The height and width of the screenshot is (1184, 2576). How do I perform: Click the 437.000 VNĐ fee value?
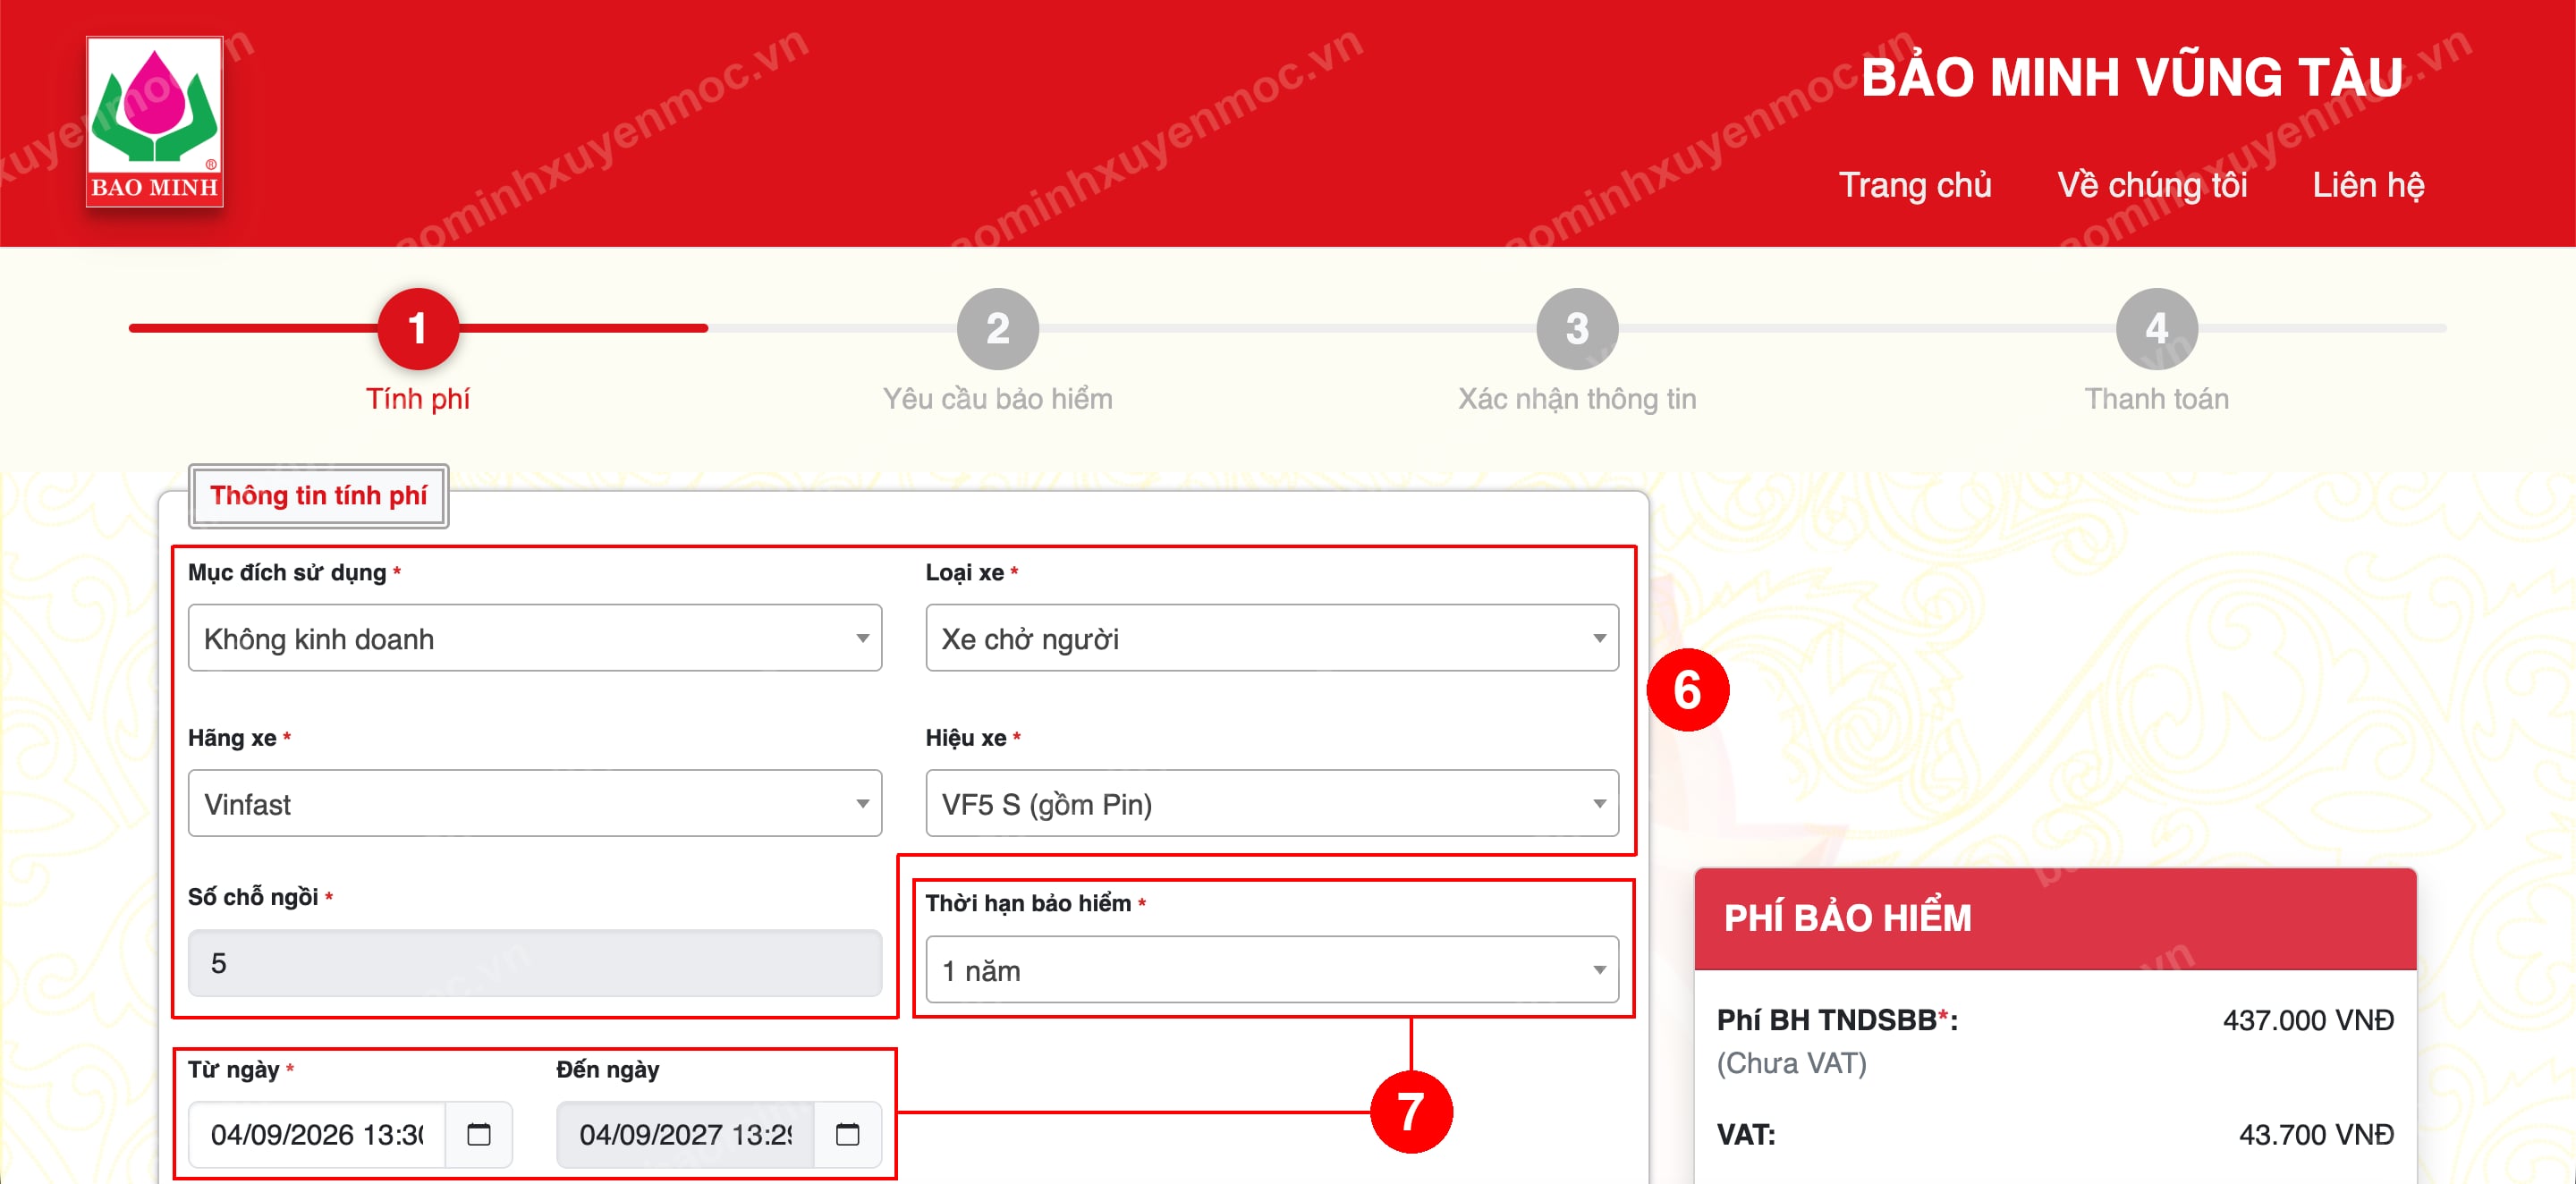(x=2308, y=1020)
